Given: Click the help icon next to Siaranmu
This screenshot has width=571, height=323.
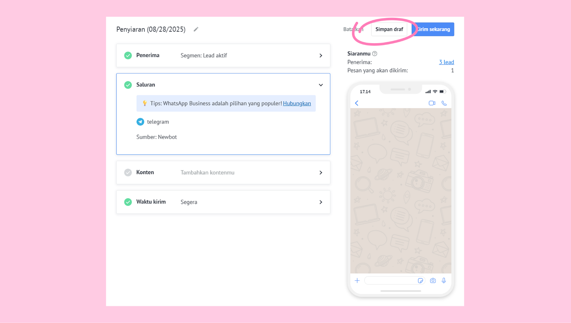Looking at the screenshot, I should [375, 53].
